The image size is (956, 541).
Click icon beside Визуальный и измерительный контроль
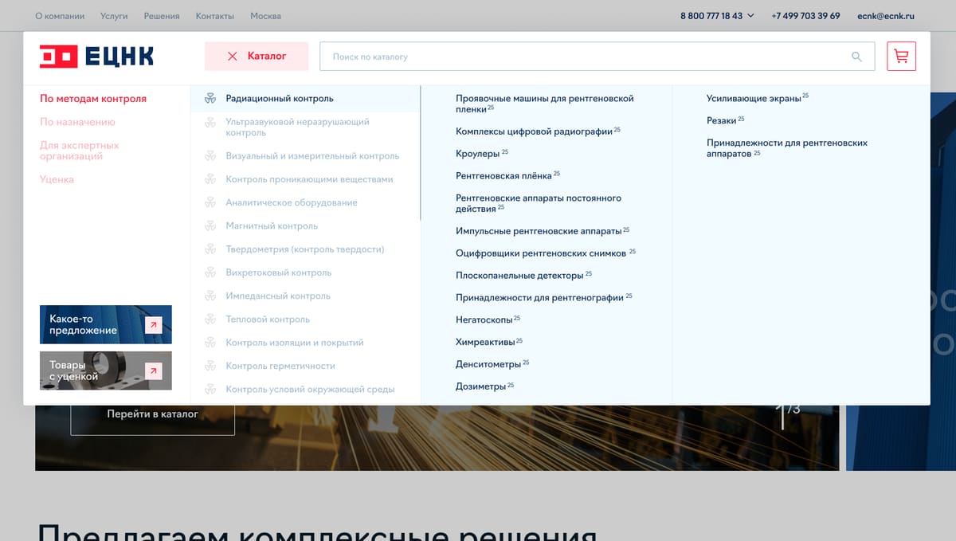coord(210,156)
